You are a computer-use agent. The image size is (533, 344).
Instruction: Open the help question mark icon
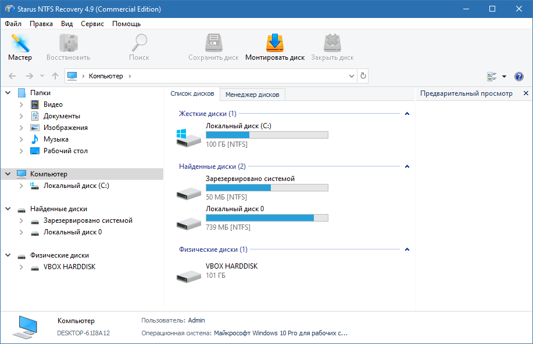click(518, 77)
